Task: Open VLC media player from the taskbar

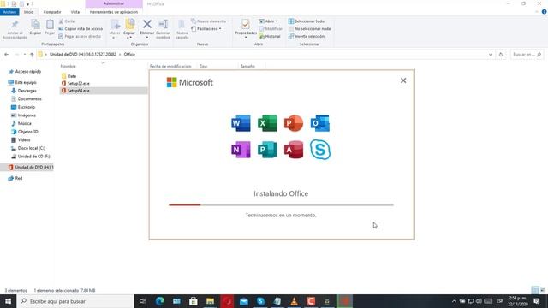Action: pyautogui.click(x=295, y=301)
